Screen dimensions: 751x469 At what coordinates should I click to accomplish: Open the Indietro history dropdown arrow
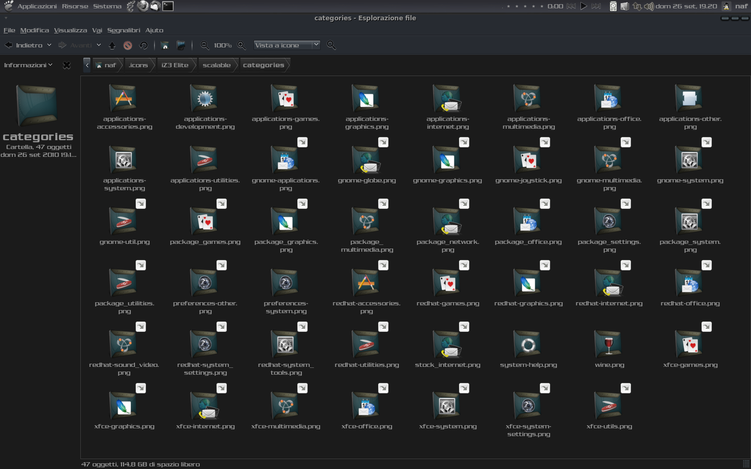coord(49,45)
